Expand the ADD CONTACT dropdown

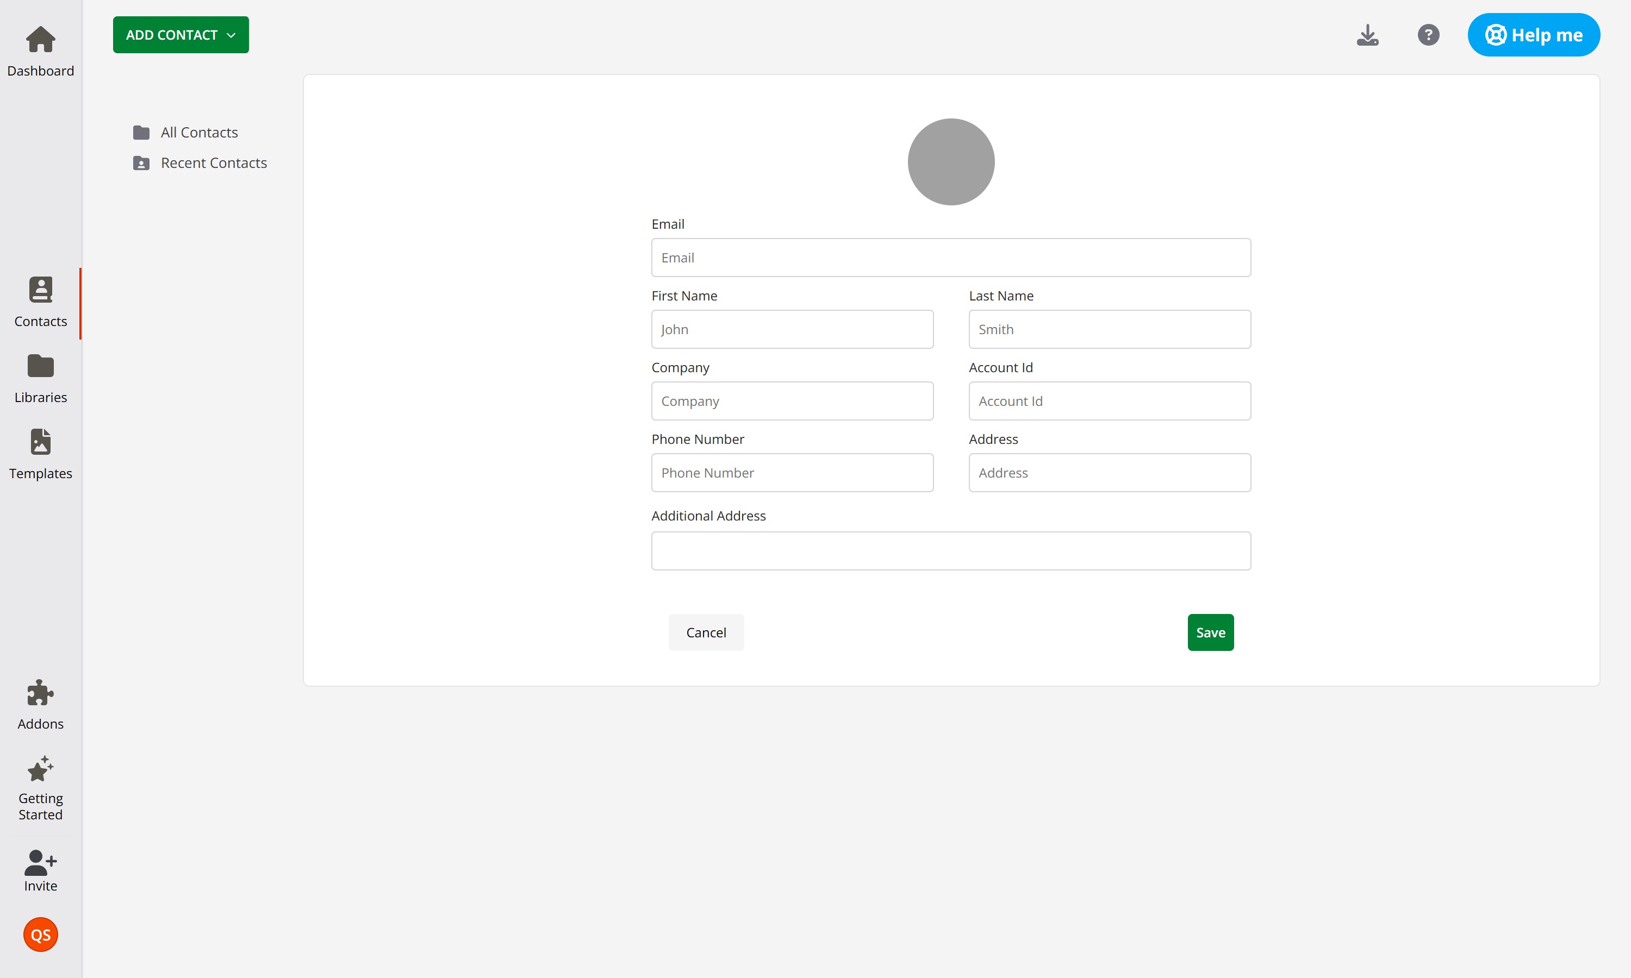(180, 35)
